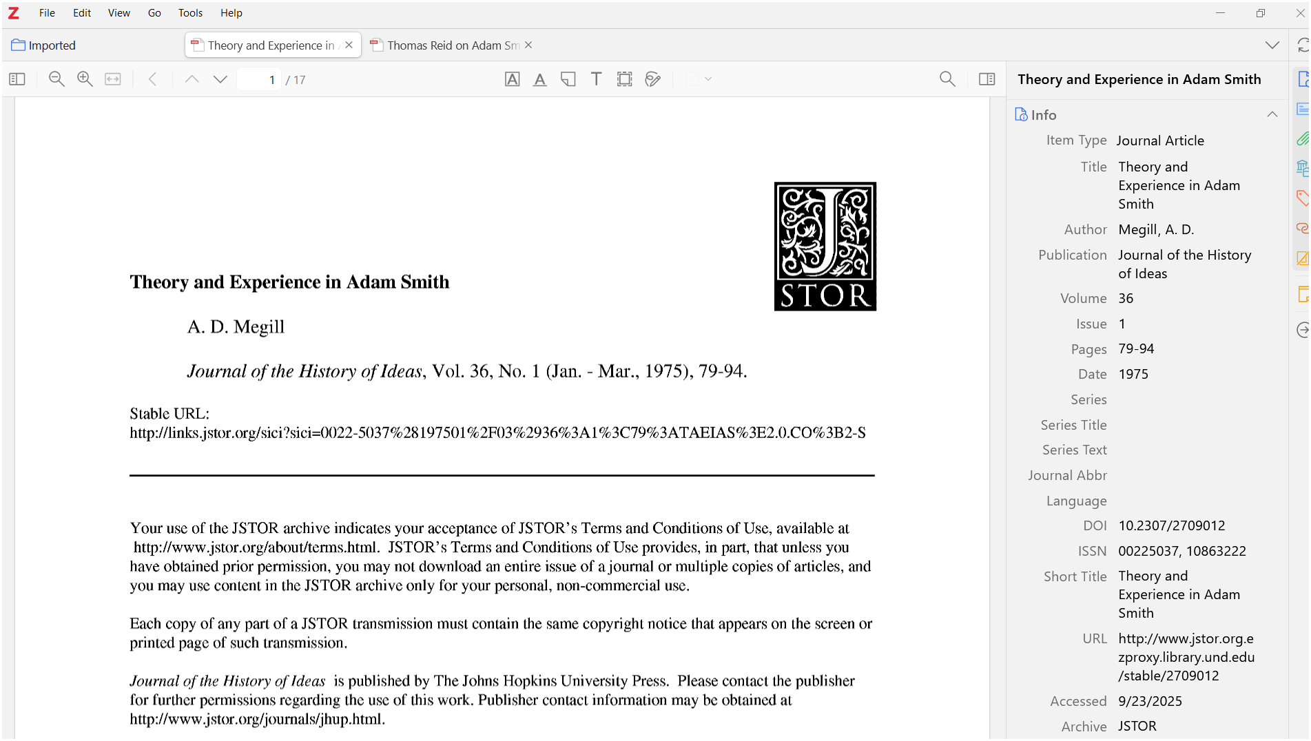Jump to the Attachments paperclip section

pos(1303,139)
